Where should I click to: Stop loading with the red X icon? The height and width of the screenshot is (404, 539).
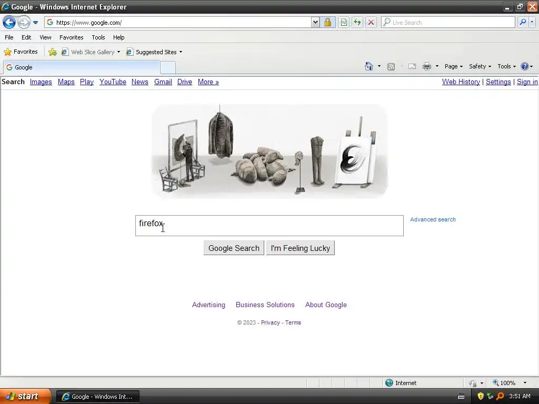click(371, 23)
